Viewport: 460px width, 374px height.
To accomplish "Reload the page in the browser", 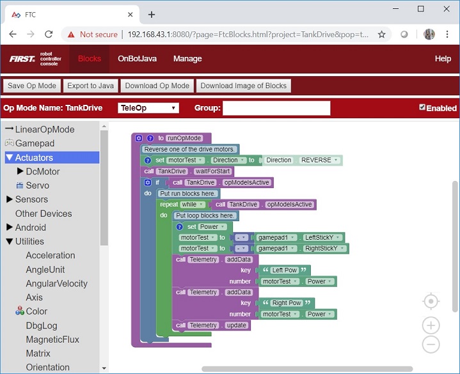I will (x=48, y=35).
